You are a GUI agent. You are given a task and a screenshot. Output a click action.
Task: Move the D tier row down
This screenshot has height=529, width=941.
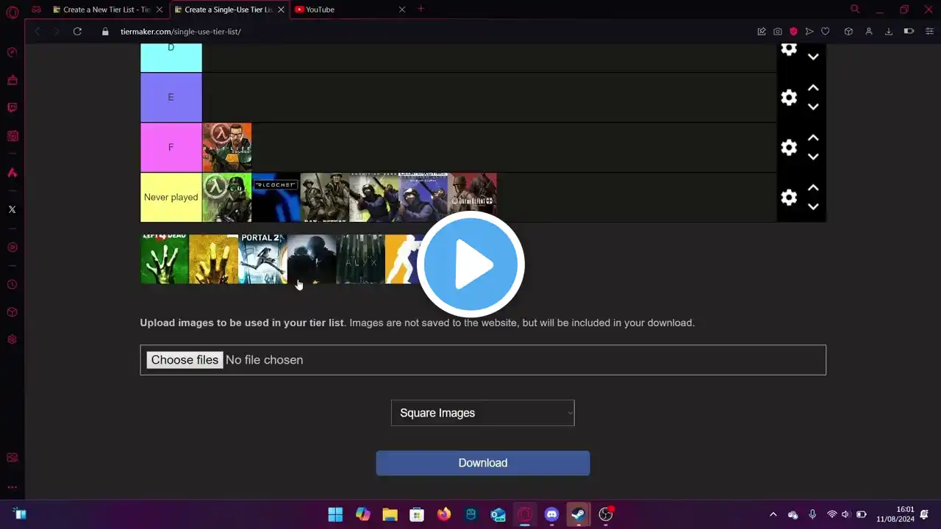pyautogui.click(x=813, y=57)
